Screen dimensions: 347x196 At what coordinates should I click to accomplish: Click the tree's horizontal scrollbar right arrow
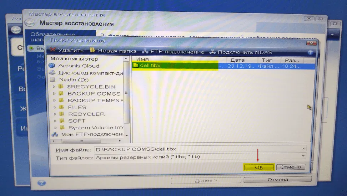(x=120, y=140)
